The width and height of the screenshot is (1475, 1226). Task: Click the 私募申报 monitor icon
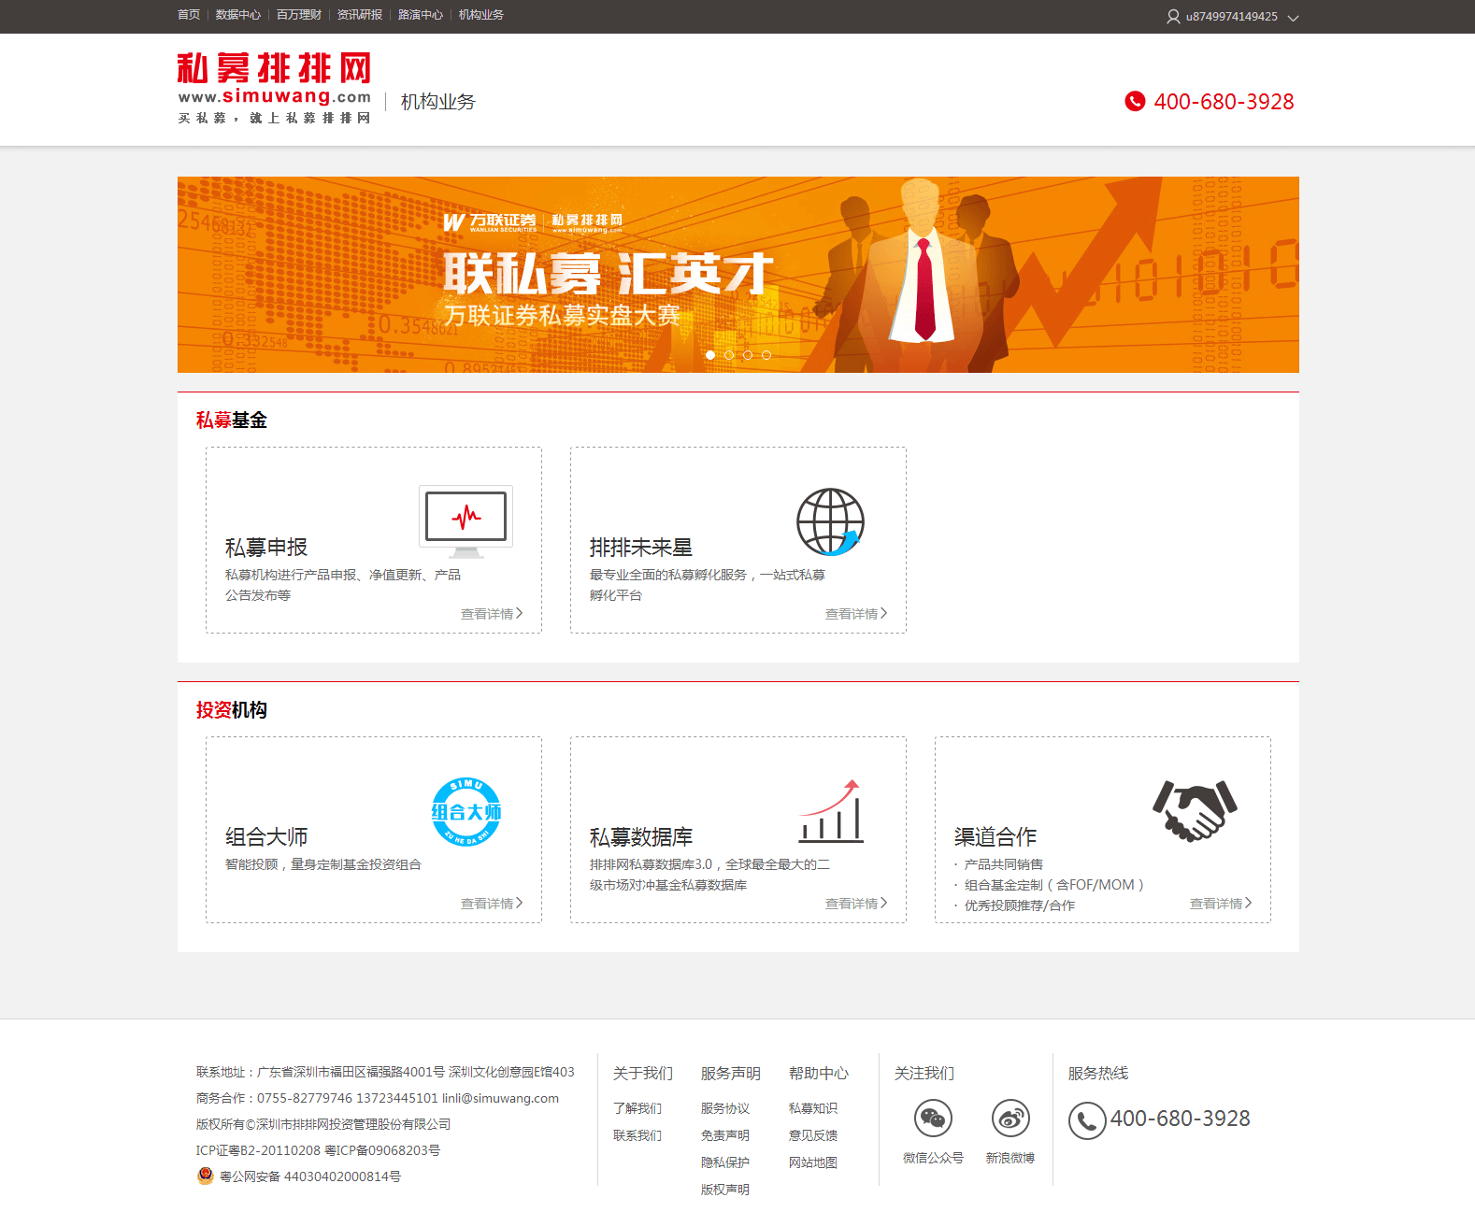tap(465, 521)
